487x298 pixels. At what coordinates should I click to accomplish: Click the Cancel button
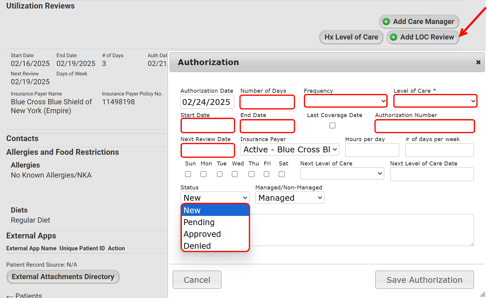point(197,279)
